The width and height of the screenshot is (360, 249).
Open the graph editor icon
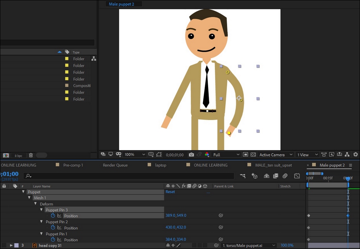coord(297,176)
